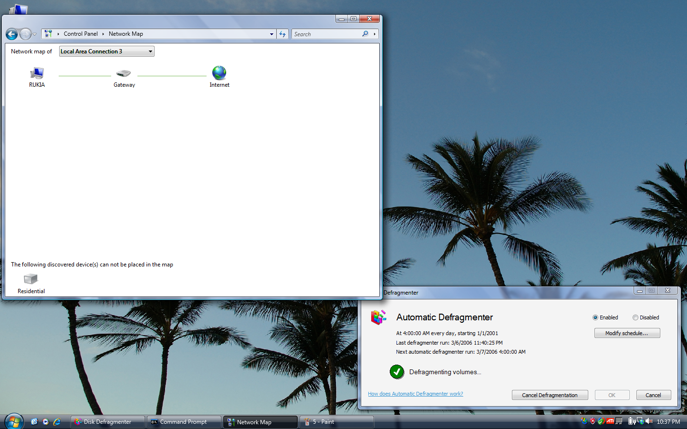Image resolution: width=687 pixels, height=429 pixels.
Task: Open the muted volume tray icon
Action: (x=649, y=421)
